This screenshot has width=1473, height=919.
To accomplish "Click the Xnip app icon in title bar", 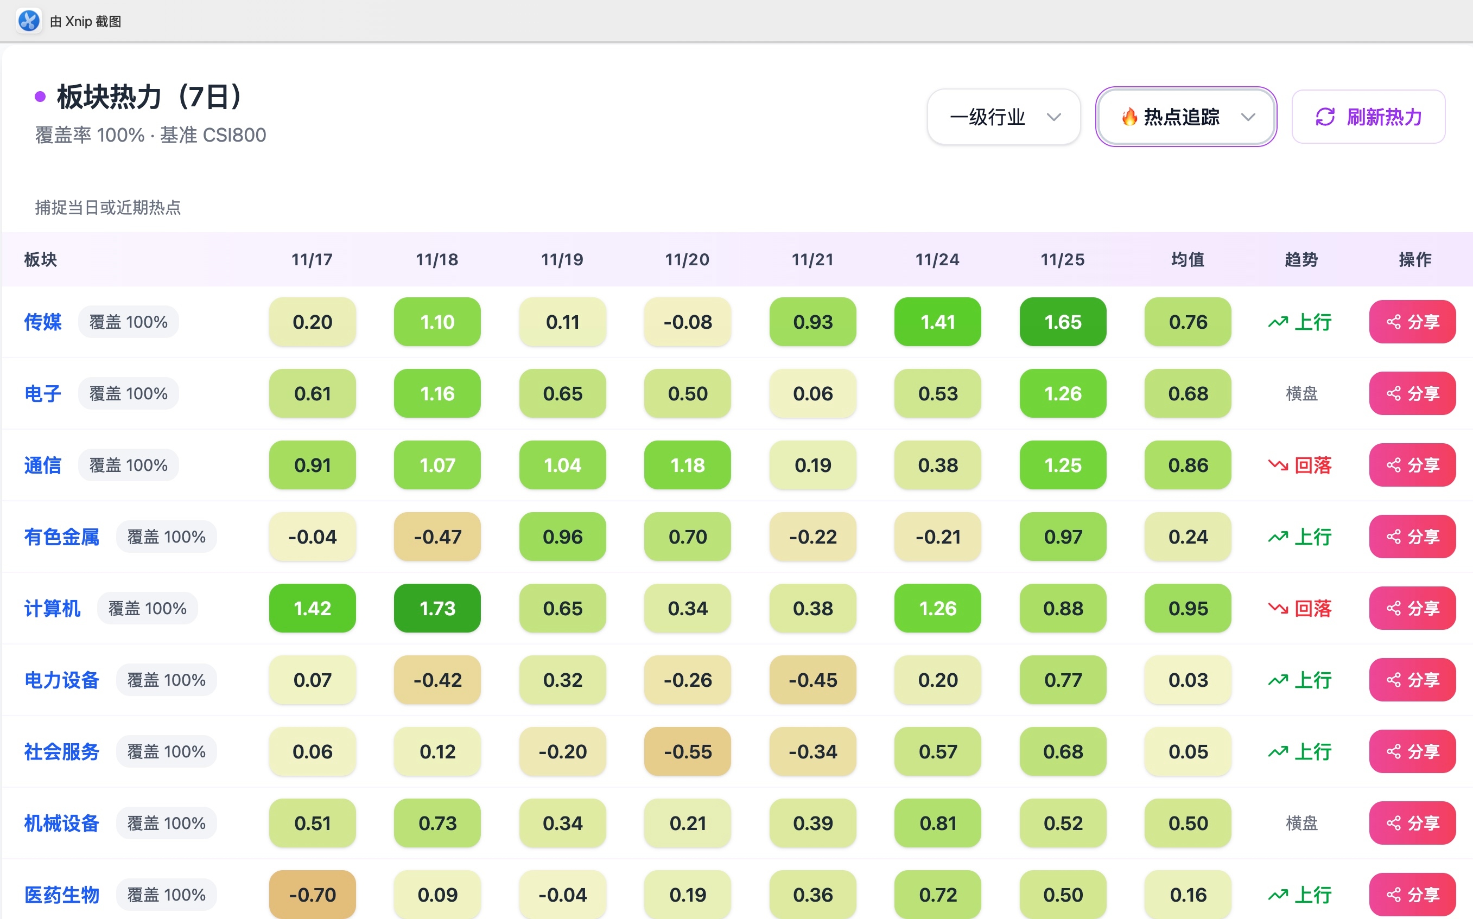I will point(29,21).
